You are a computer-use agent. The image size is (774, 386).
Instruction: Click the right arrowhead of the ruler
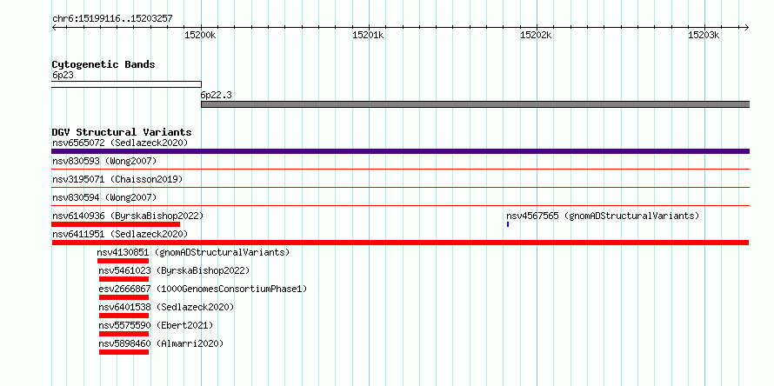pyautogui.click(x=747, y=27)
